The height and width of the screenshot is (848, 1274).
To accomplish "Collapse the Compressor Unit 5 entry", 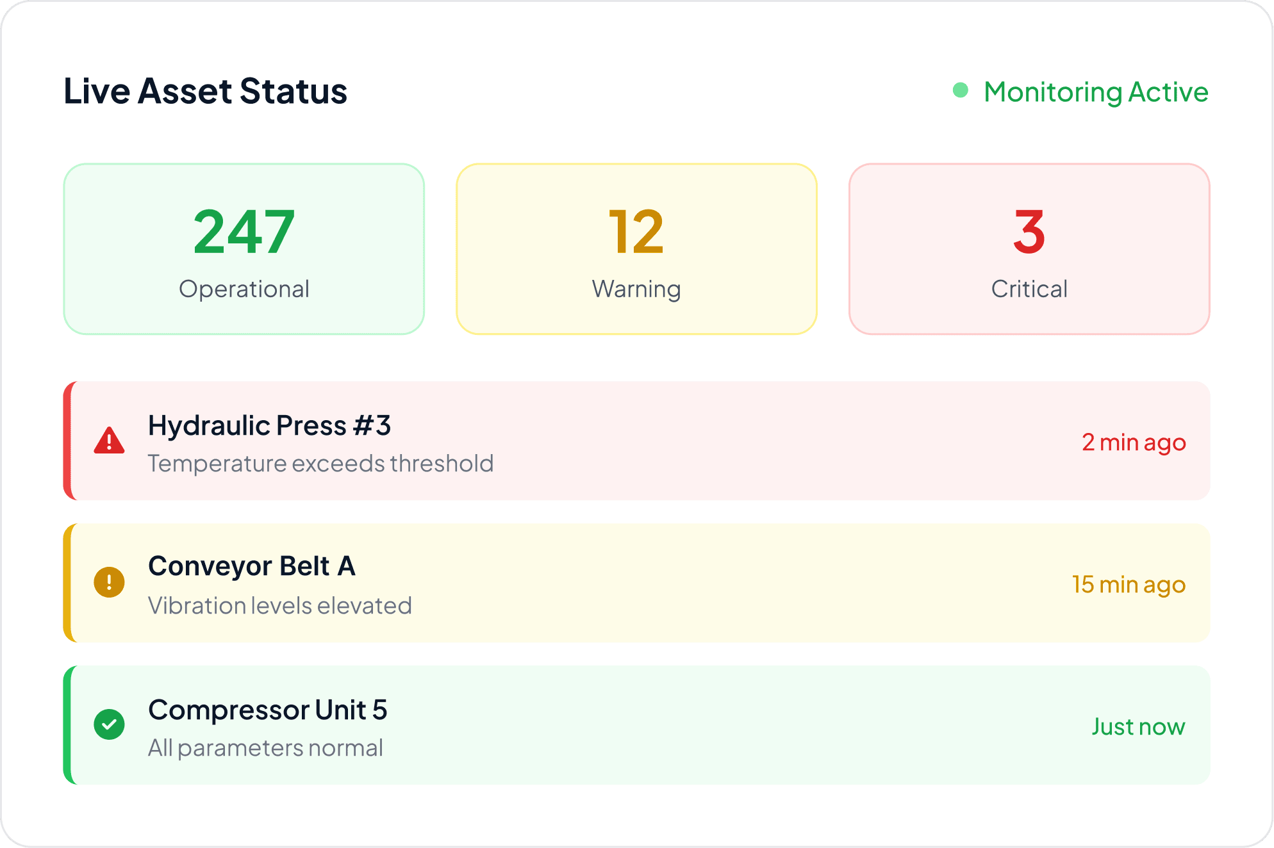I will point(636,726).
